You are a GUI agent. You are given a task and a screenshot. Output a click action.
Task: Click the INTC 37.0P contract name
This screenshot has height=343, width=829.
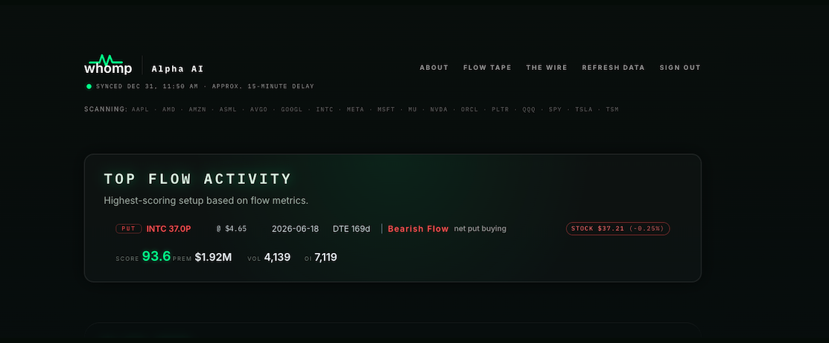168,229
